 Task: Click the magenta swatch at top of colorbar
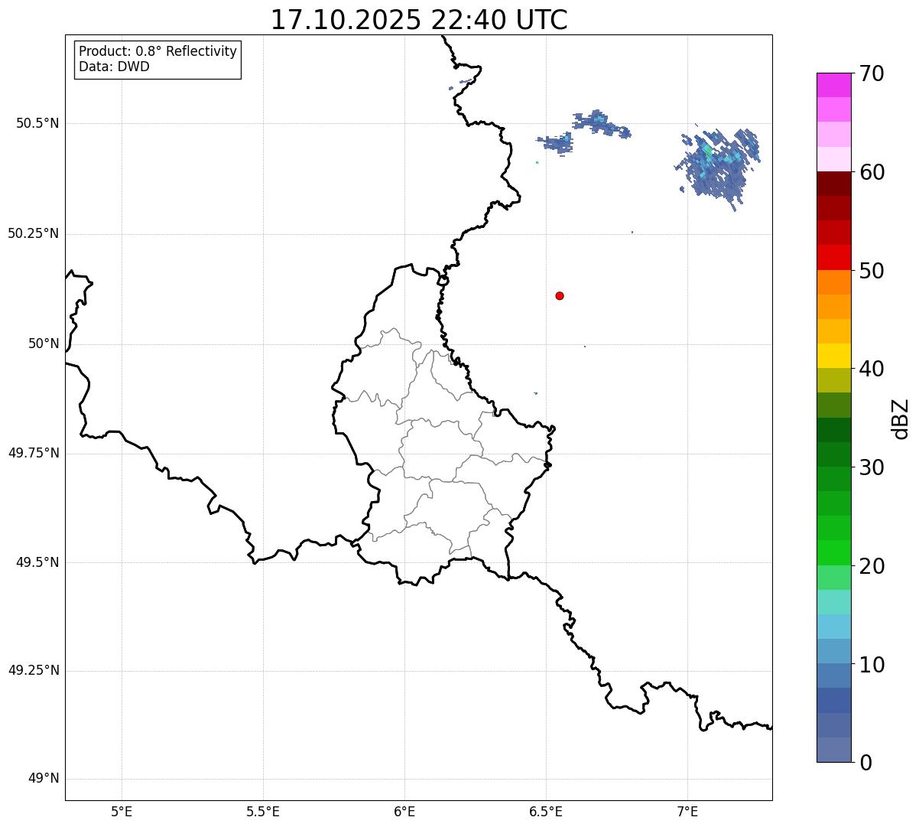click(833, 85)
